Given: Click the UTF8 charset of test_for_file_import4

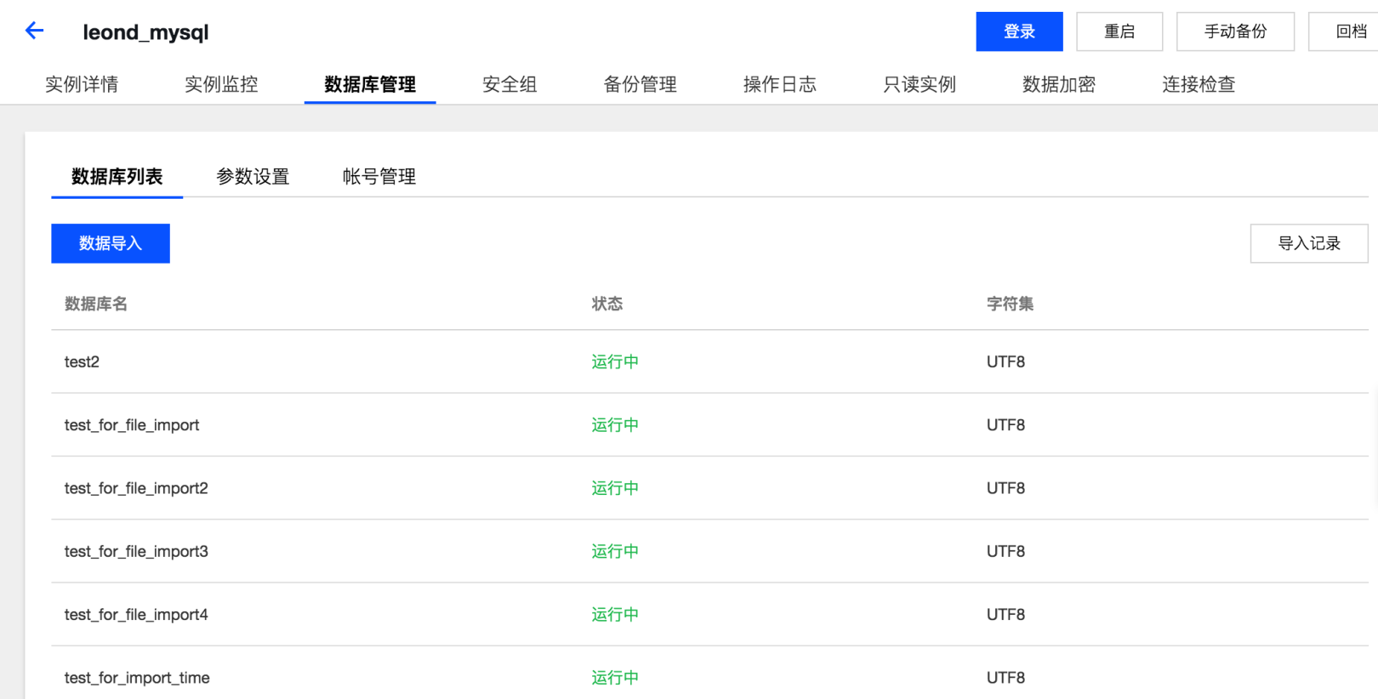Looking at the screenshot, I should click(x=1005, y=615).
